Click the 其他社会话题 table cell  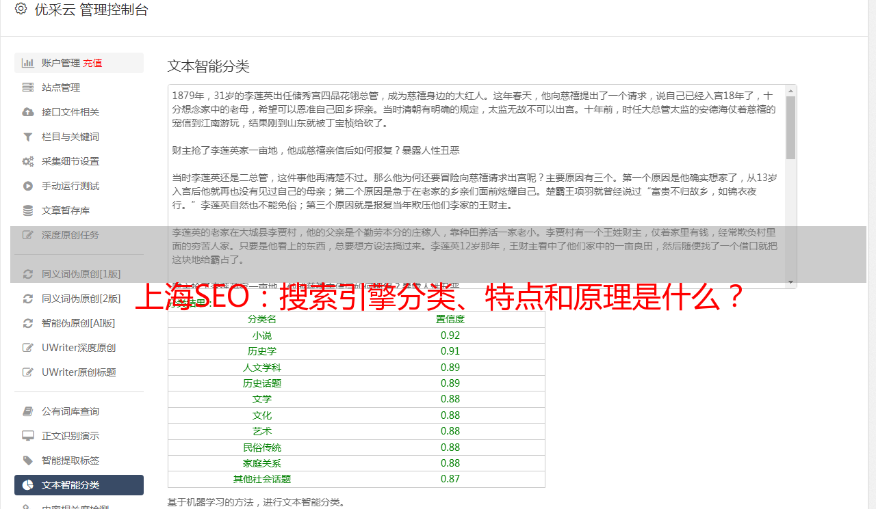pyautogui.click(x=262, y=479)
